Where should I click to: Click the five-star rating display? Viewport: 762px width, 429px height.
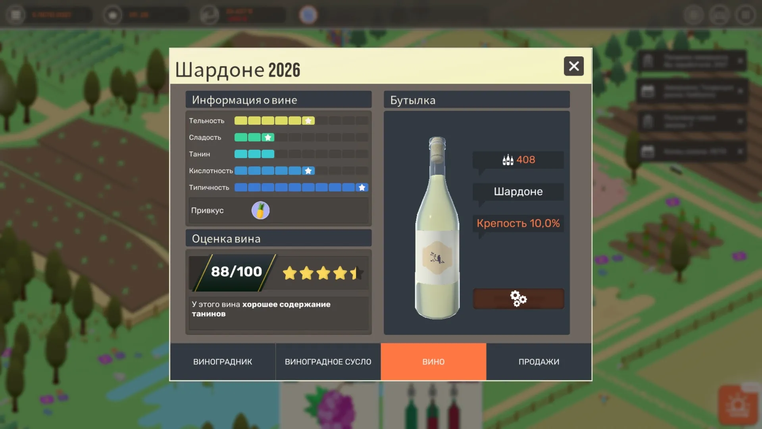point(323,273)
